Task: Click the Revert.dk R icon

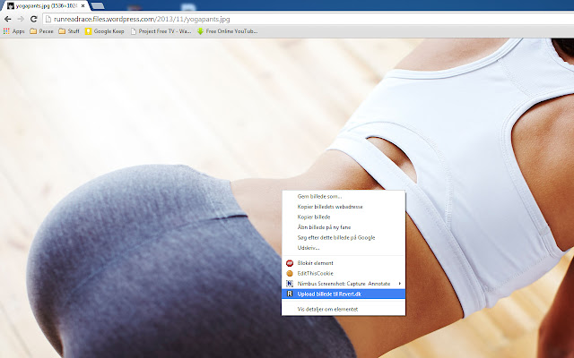Action: pos(290,294)
